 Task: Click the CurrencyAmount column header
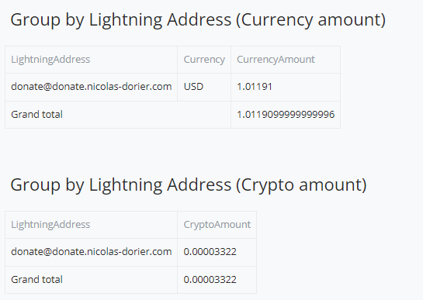pyautogui.click(x=276, y=59)
